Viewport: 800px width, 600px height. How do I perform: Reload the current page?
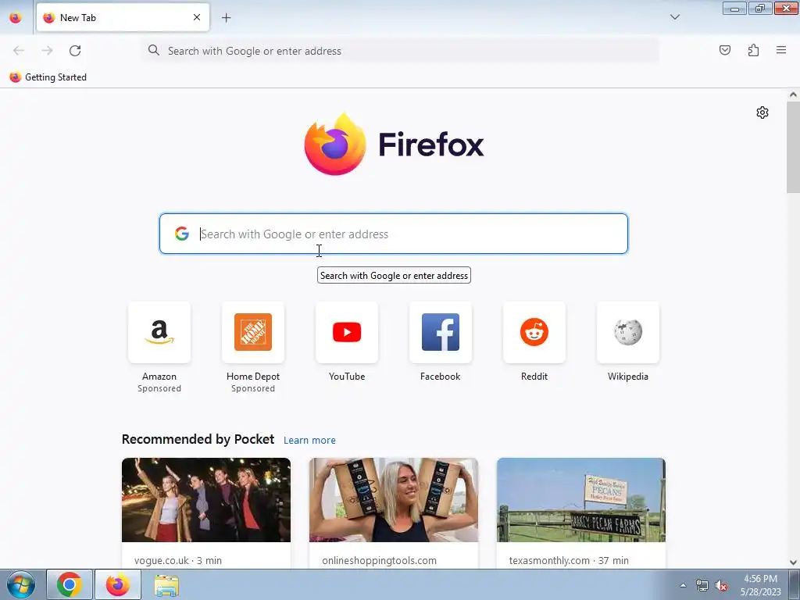[x=75, y=51]
